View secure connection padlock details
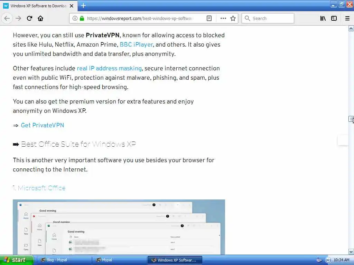This screenshot has width=354, height=265. [x=82, y=18]
